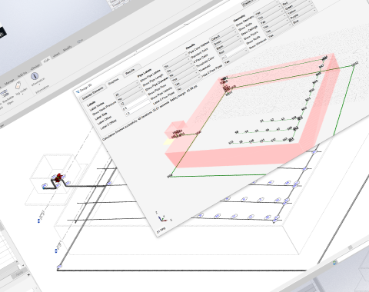
Task: Open the Show Pipe Flow dropdown
Action: pyautogui.click(x=184, y=75)
